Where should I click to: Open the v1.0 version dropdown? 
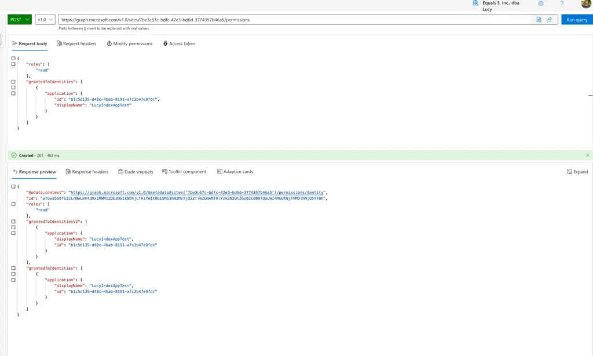[45, 20]
